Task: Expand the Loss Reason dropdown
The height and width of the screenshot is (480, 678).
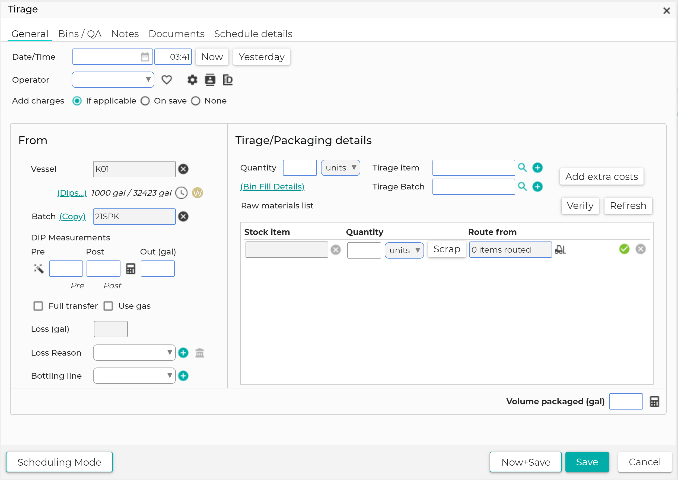Action: point(134,353)
